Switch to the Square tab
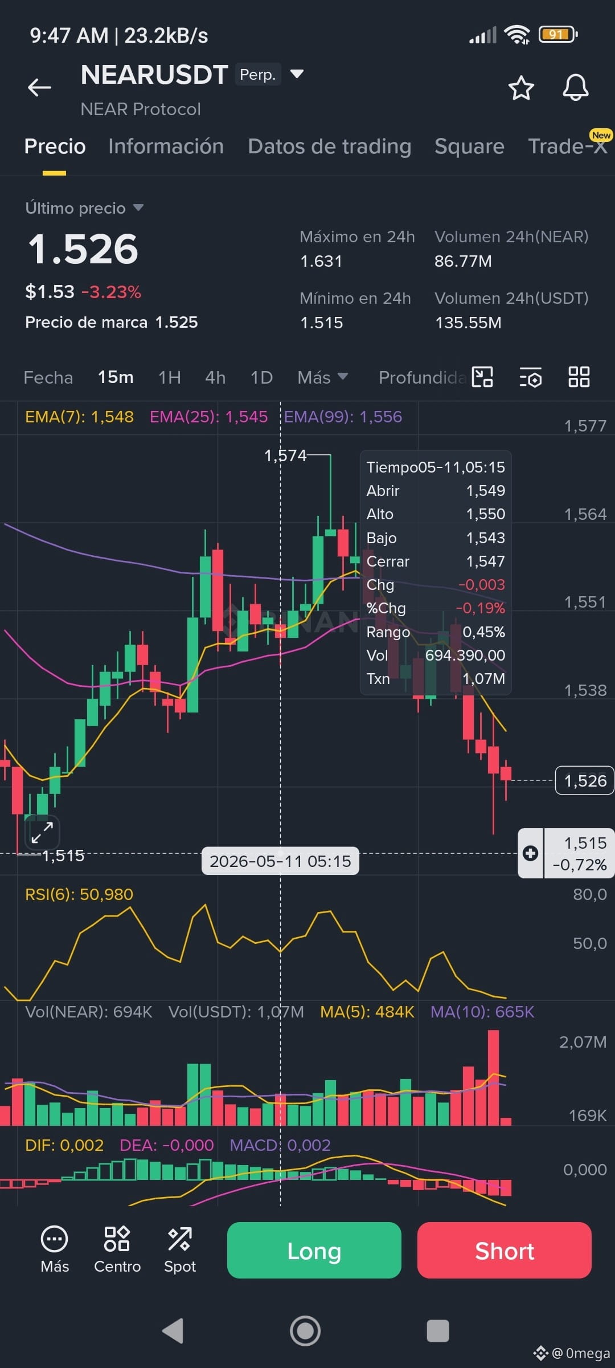615x1368 pixels. click(469, 146)
